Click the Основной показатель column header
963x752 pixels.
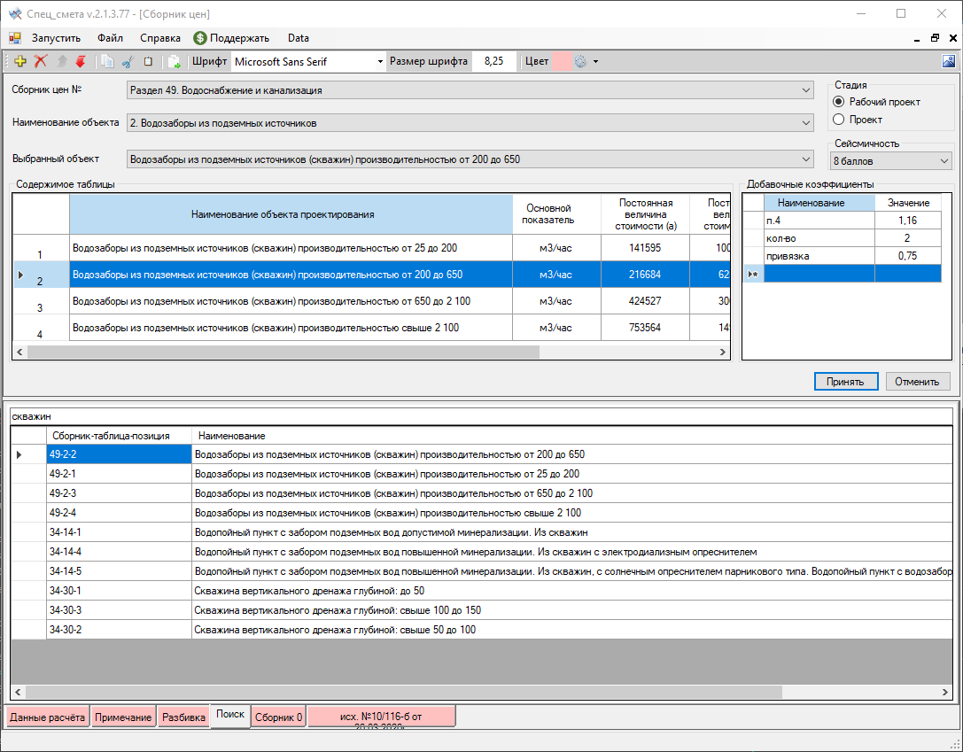pos(556,214)
